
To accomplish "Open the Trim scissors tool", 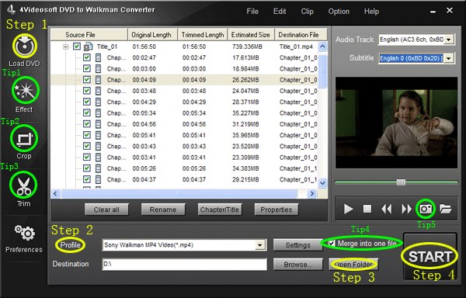I will [23, 185].
